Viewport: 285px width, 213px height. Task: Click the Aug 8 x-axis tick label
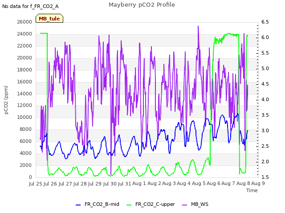click(243, 183)
